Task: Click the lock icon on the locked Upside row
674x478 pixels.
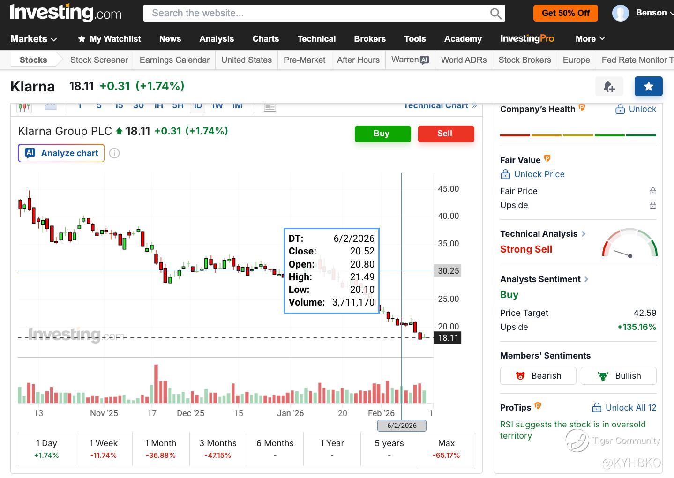Action: click(652, 205)
